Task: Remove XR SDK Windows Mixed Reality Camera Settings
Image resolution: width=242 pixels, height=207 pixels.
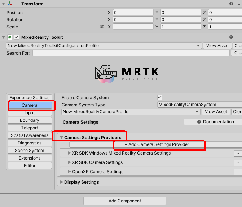Action: point(238,153)
